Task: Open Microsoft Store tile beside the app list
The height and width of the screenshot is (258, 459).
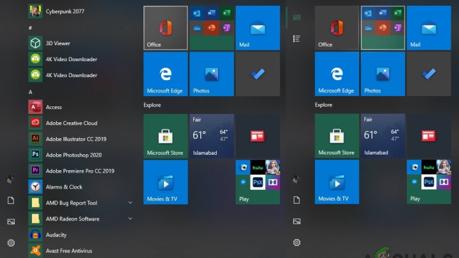Action: point(166,136)
